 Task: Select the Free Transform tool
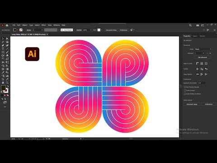pos(7,62)
